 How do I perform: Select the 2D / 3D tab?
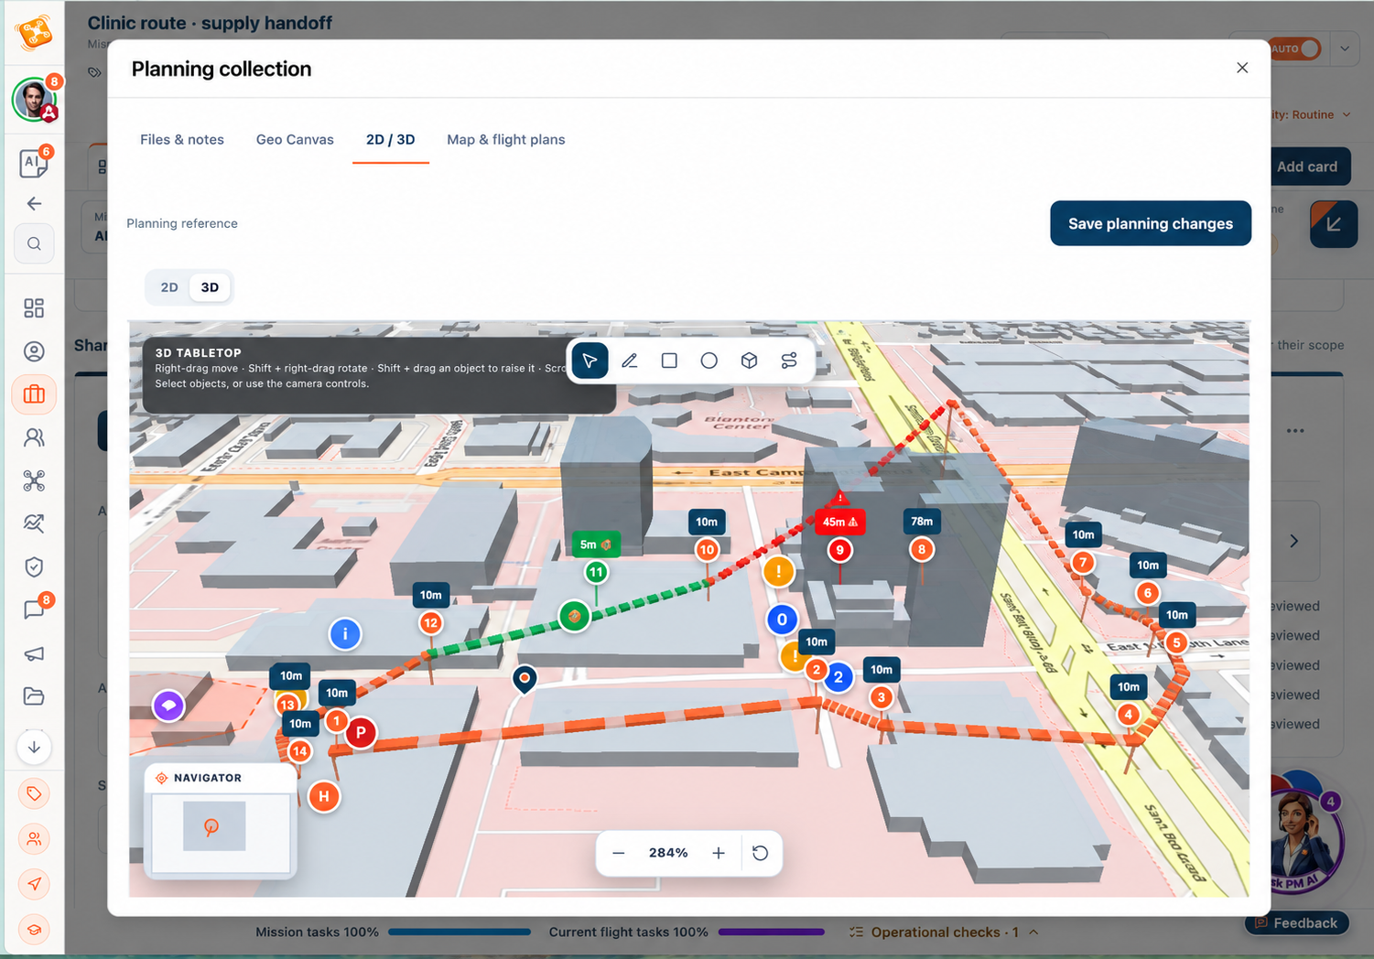[x=391, y=139]
